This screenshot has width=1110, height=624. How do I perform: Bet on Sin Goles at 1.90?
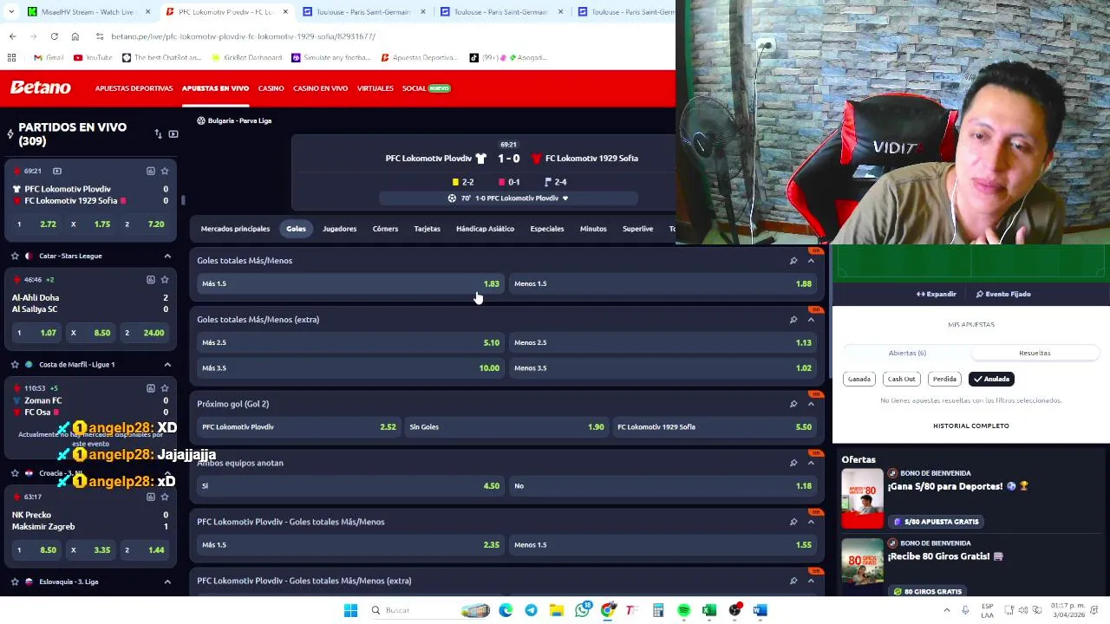[506, 426]
